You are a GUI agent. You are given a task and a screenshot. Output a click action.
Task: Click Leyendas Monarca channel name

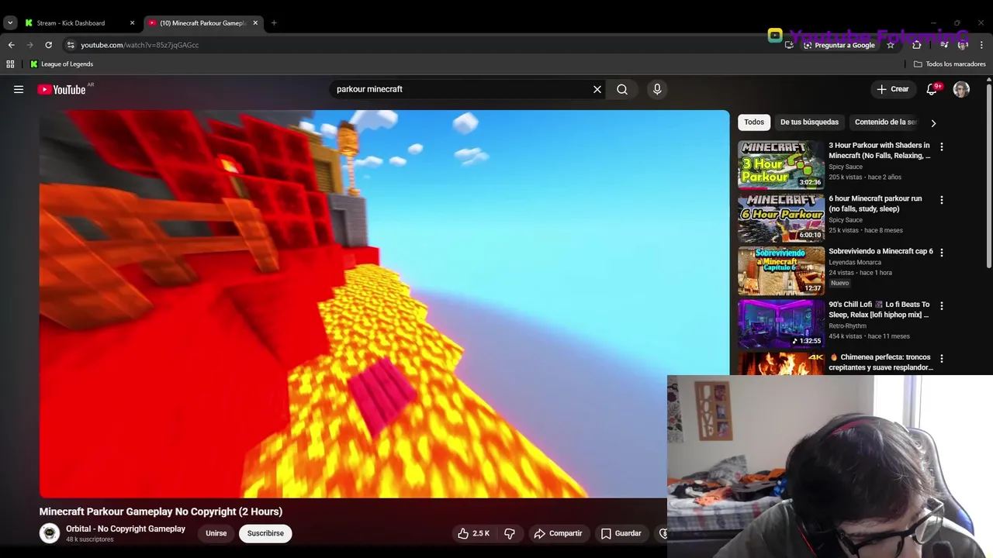pos(856,263)
